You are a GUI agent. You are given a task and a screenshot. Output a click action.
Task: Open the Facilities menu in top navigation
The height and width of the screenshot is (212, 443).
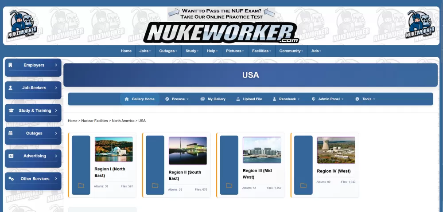pos(262,51)
